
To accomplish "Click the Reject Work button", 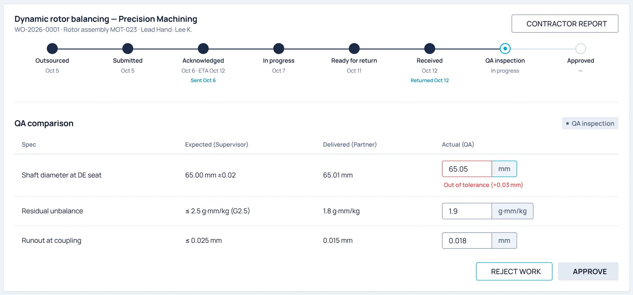I will pyautogui.click(x=514, y=271).
